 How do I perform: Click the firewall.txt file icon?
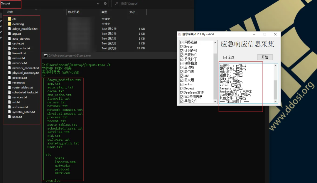coord(9,53)
